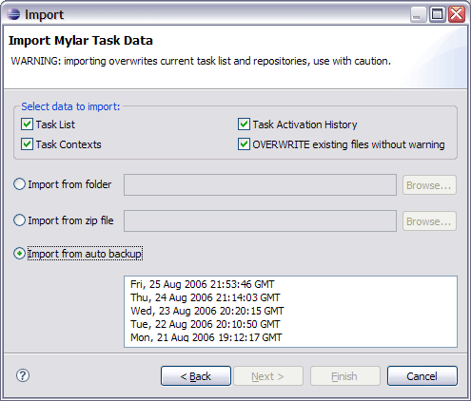Select Import from auto backup radio button
This screenshot has height=401, width=471.
19,254
